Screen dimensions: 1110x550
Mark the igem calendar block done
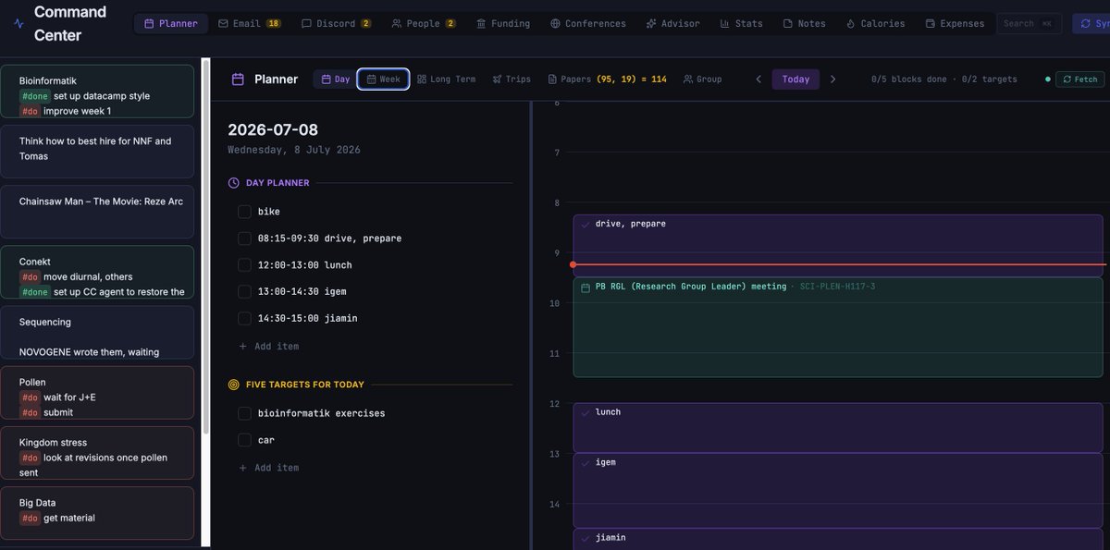(585, 462)
